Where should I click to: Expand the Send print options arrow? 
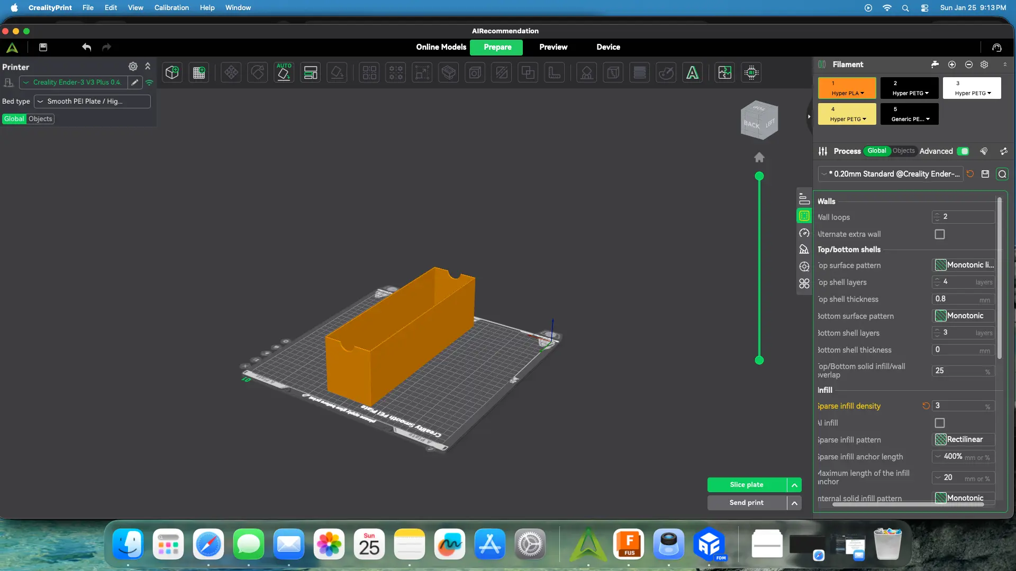click(x=794, y=503)
